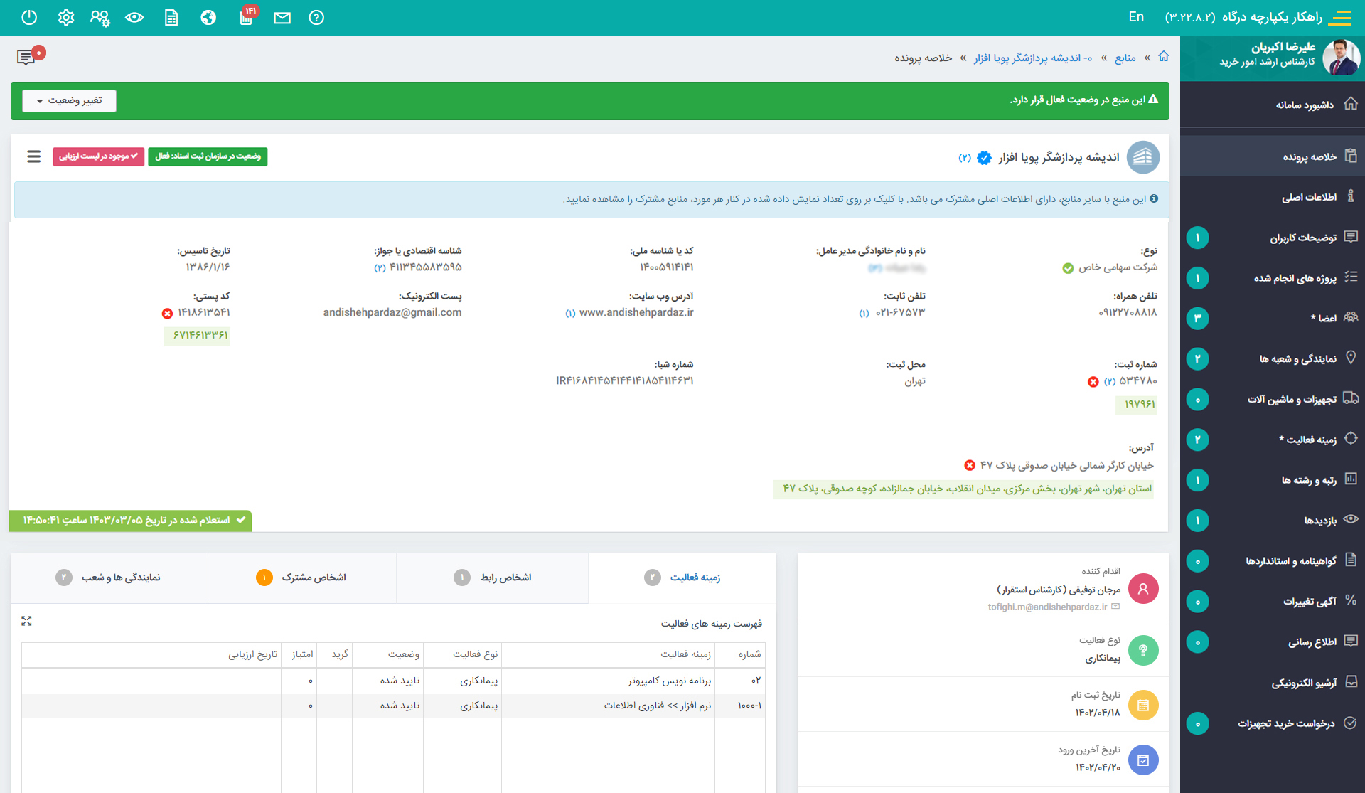Switch language using En button

coord(1136,17)
